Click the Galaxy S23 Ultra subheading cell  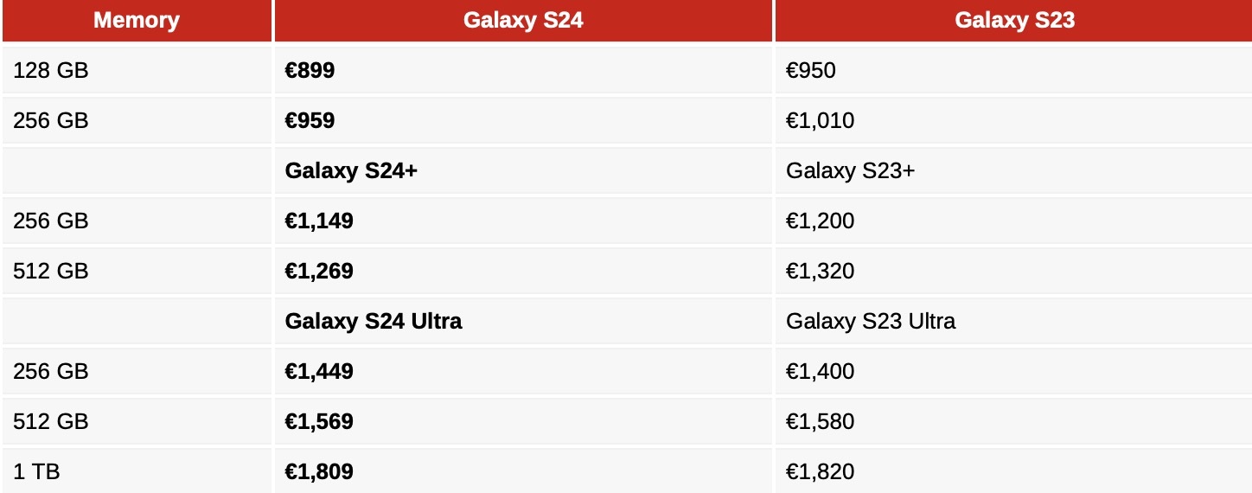(871, 321)
